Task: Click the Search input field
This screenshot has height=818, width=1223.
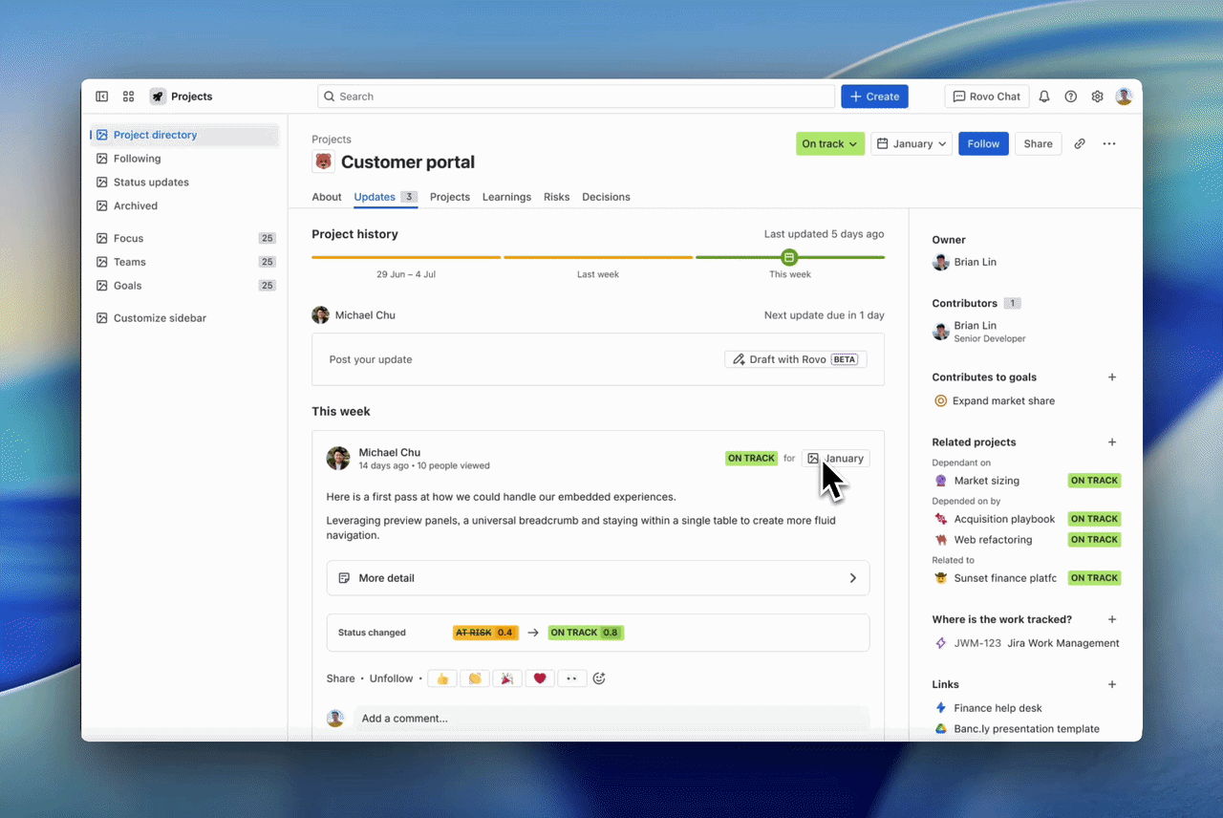Action: [576, 97]
